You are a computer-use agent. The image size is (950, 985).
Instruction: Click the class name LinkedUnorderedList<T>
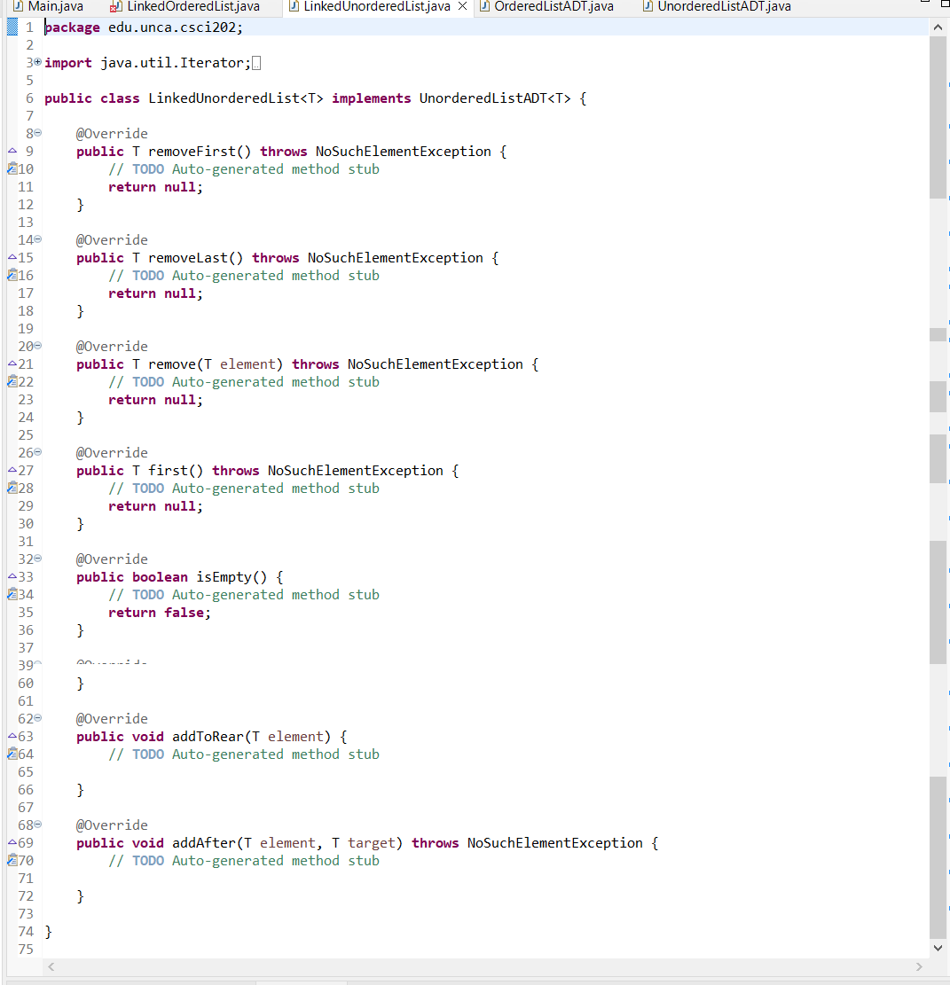(236, 98)
